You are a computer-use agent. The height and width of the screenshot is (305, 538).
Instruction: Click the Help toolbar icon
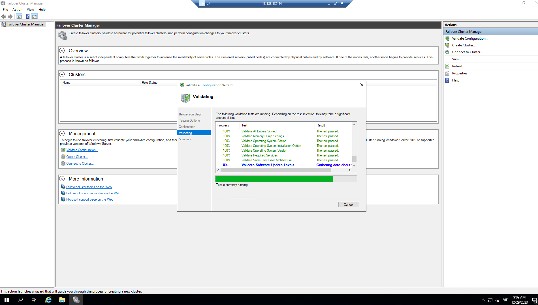[x=27, y=16]
